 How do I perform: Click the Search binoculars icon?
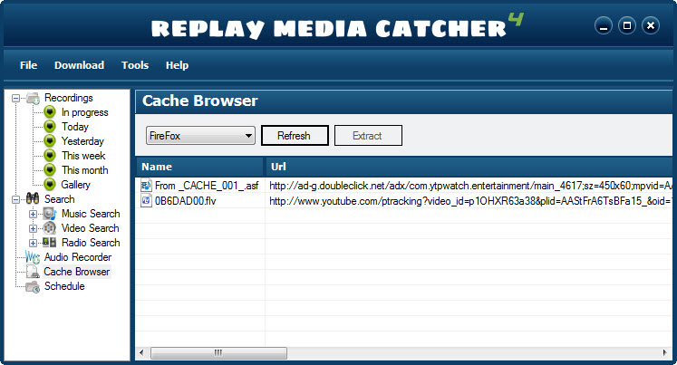click(x=33, y=199)
